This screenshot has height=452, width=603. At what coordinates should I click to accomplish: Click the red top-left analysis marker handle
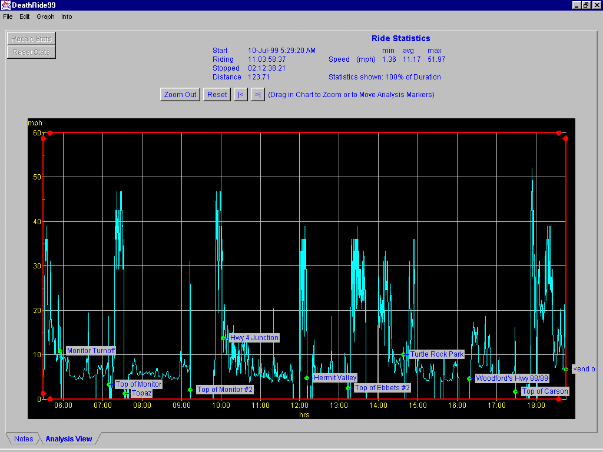click(49, 133)
